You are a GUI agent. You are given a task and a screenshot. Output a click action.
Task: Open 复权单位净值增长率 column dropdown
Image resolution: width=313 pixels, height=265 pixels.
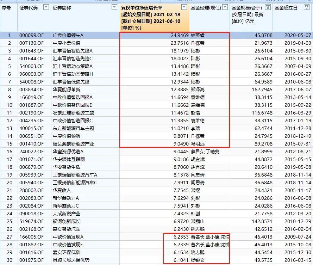(184, 7)
